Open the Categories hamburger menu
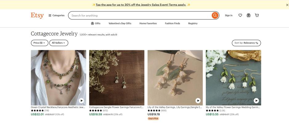Viewport: 289px width, 123px height. click(56, 15)
